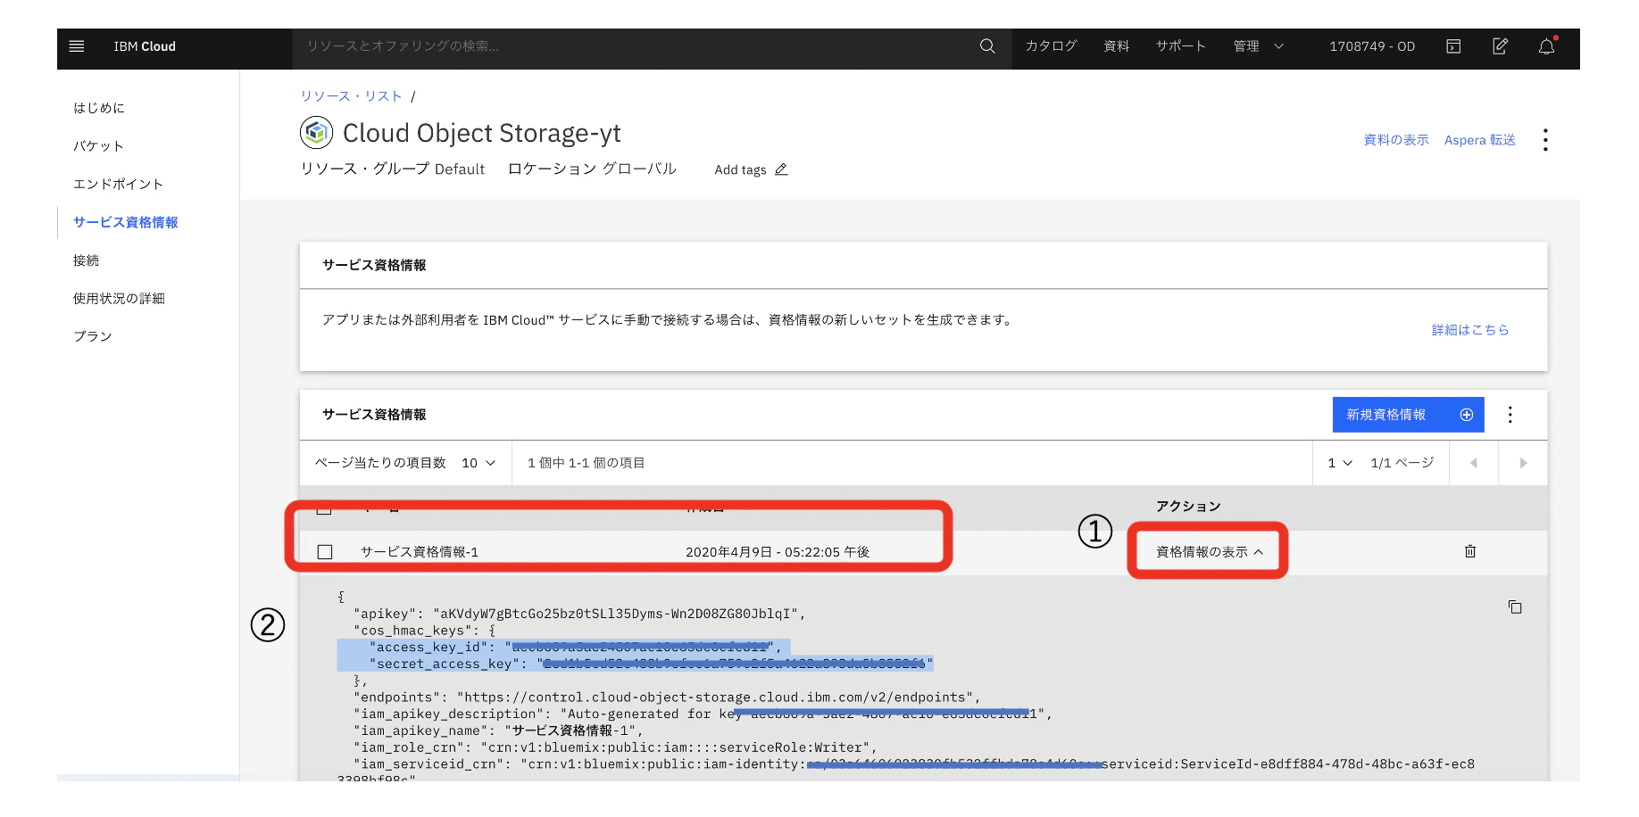Open the プラン sidebar item

92,336
